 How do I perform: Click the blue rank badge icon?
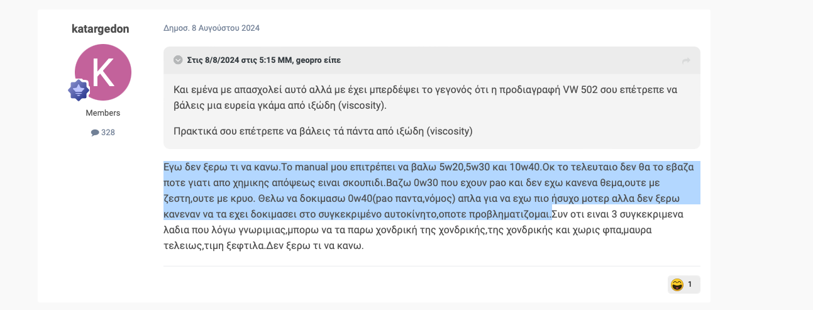point(79,91)
